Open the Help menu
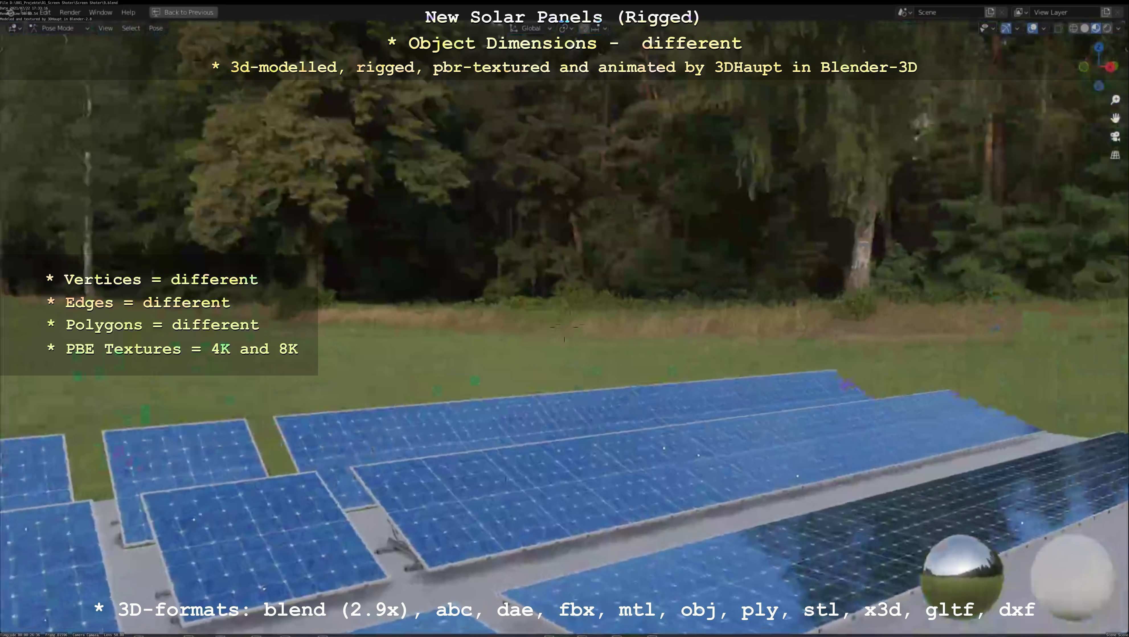The image size is (1129, 637). pos(128,12)
